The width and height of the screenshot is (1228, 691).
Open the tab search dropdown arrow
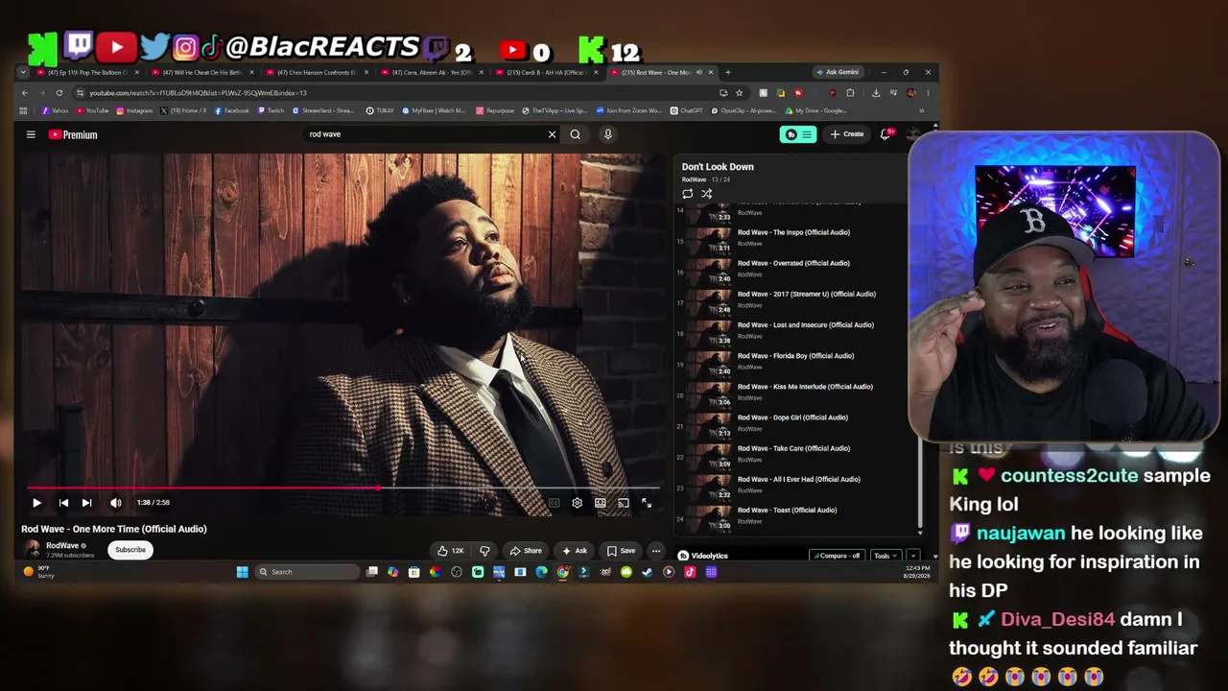23,73
